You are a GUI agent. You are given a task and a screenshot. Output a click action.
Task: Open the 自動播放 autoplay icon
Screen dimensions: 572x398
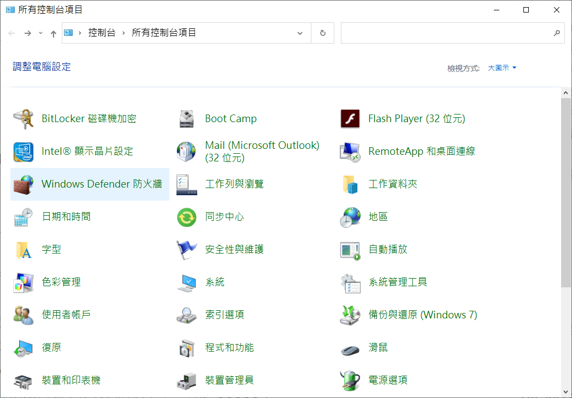350,251
